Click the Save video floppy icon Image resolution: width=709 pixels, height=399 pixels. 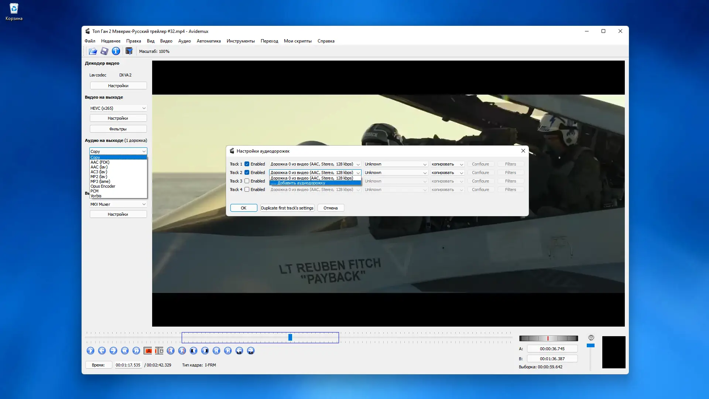point(105,51)
